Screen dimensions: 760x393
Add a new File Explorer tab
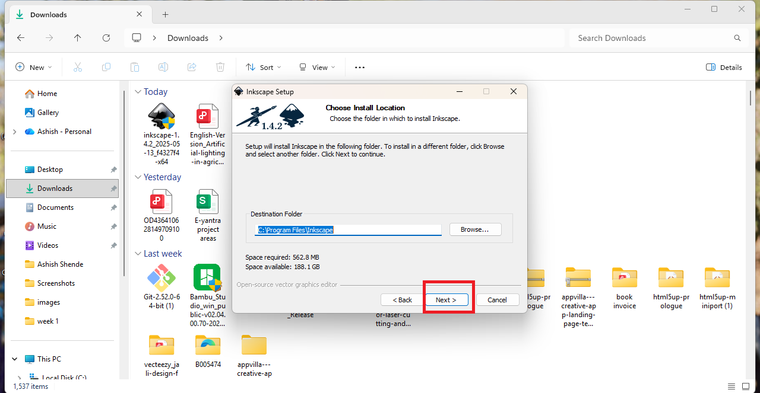tap(166, 14)
